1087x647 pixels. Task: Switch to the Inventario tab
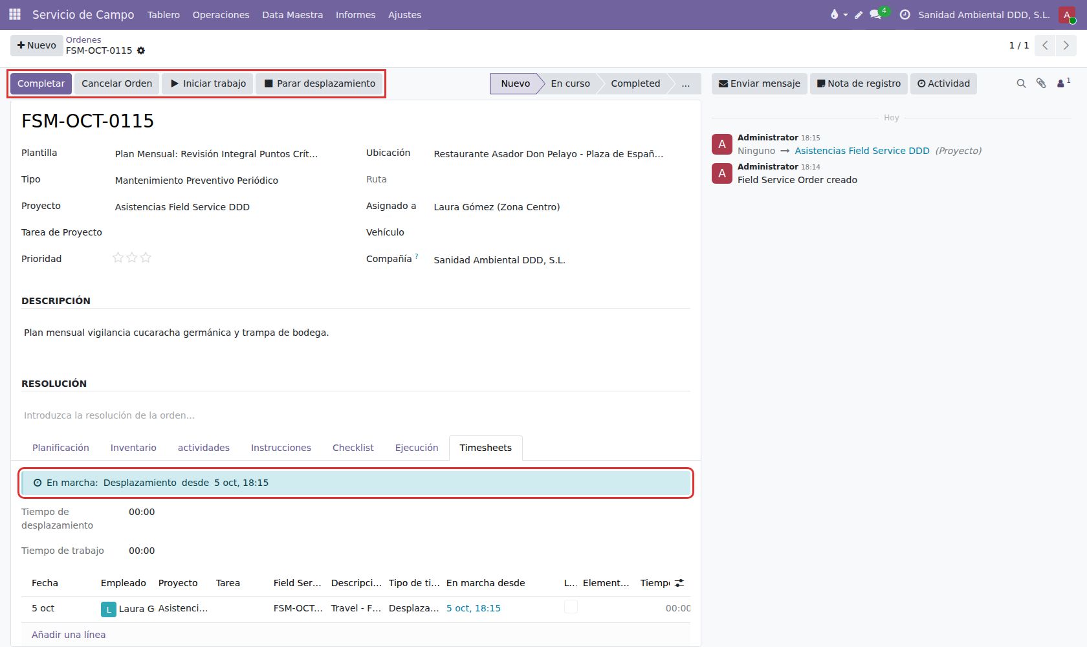coord(133,448)
